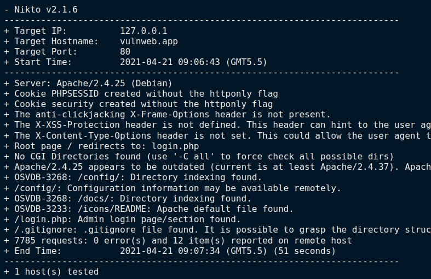Click the Server Apache/2.4.25 (Debian) line
The width and height of the screenshot is (431, 279).
88,84
